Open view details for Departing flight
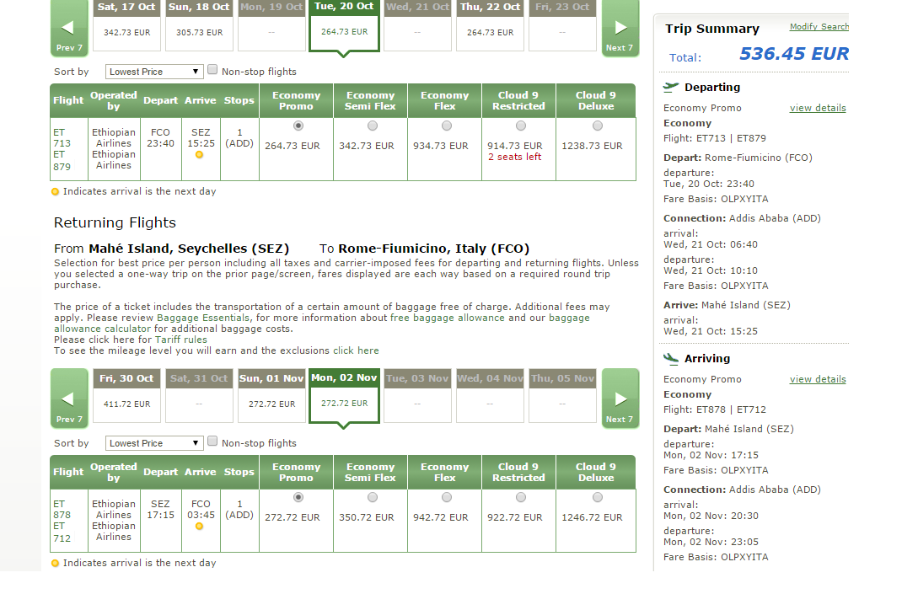The width and height of the screenshot is (918, 610). [818, 108]
